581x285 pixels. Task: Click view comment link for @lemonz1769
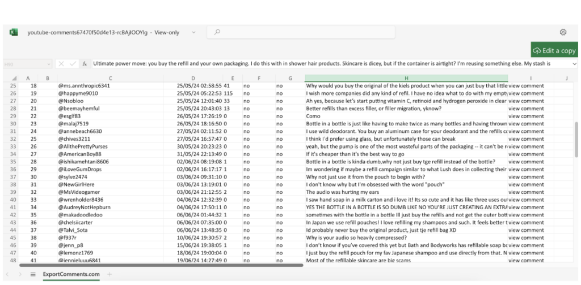tap(526, 253)
